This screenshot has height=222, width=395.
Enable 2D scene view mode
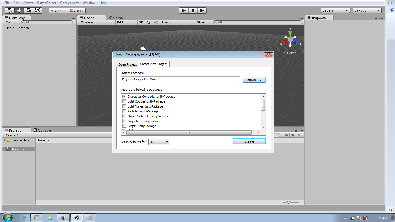click(141, 22)
